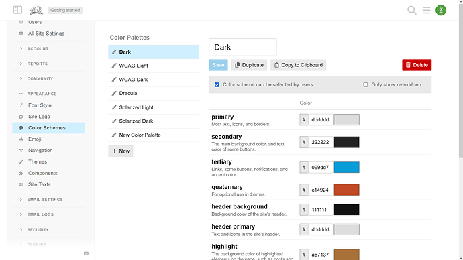Select the WCAG Dark palette
Viewport: 463px width, 260px height.
[x=154, y=80]
